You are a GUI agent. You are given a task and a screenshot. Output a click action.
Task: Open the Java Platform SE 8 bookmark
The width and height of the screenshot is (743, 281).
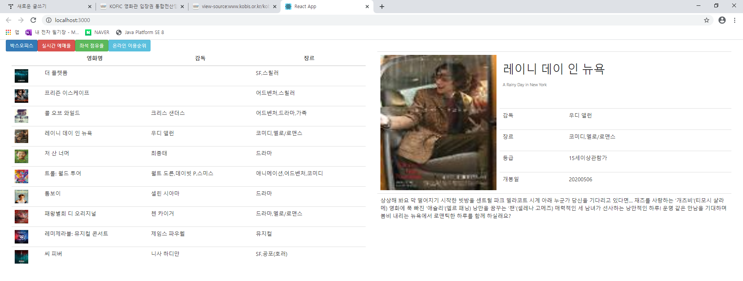[x=140, y=32]
